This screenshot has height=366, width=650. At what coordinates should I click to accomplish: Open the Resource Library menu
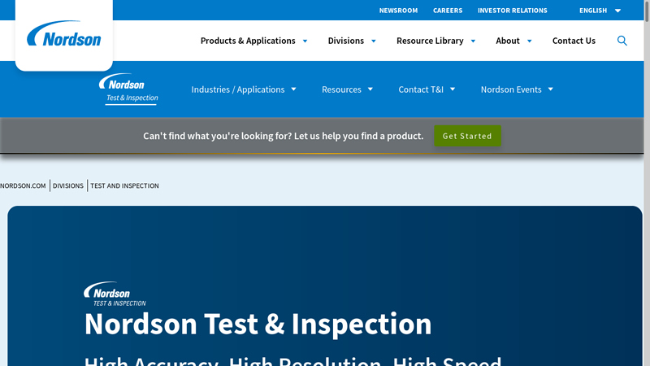pyautogui.click(x=430, y=41)
